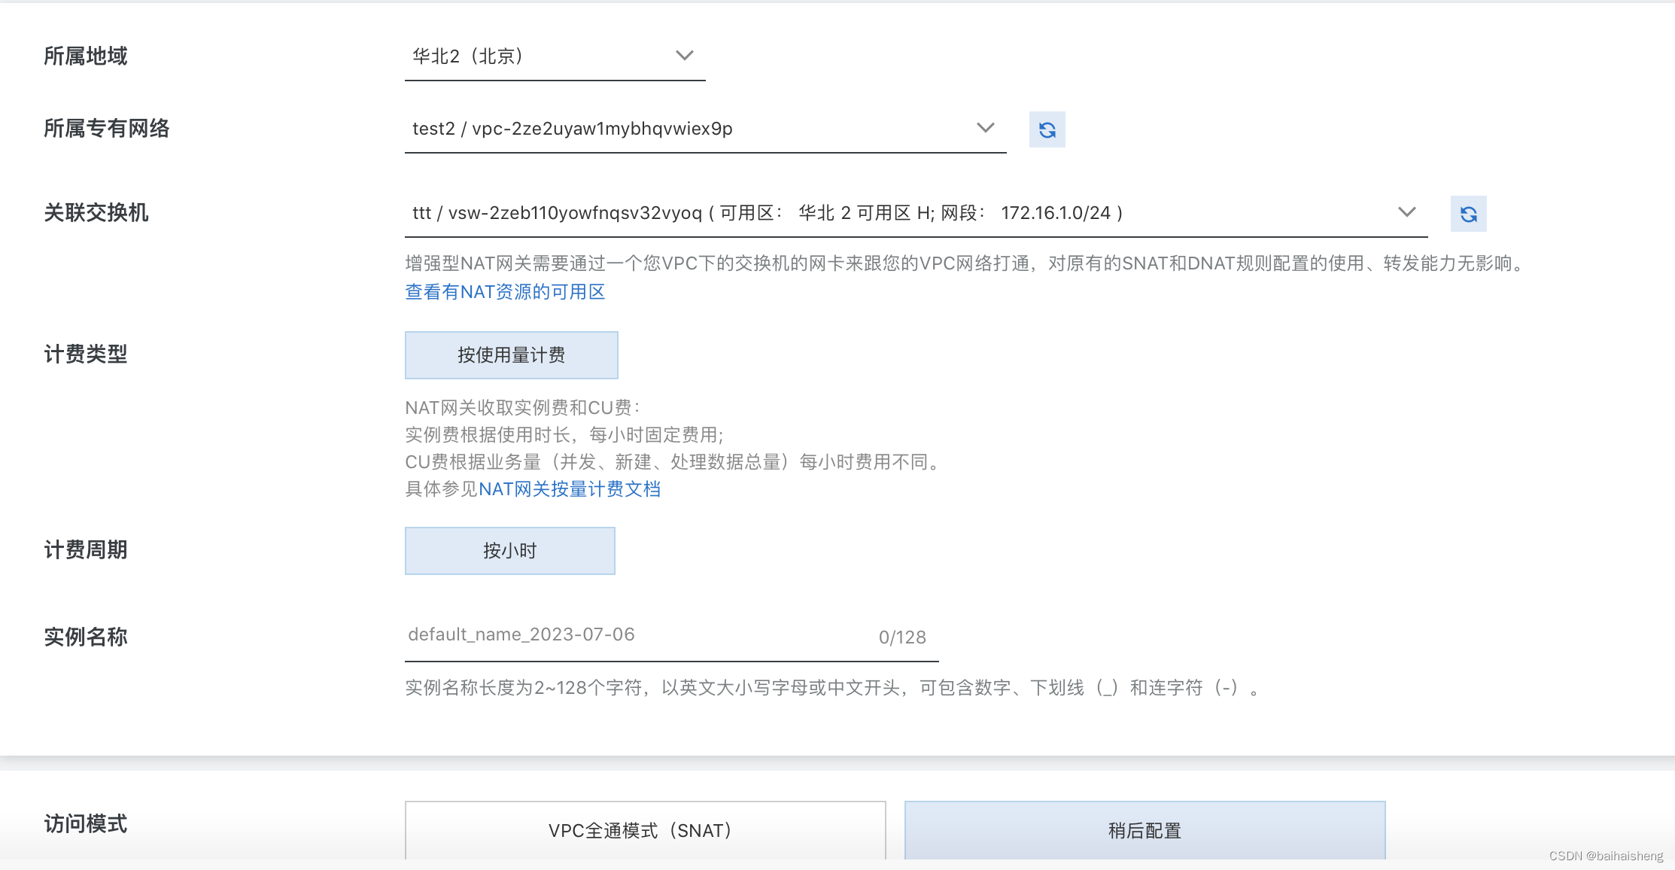Click the ttt switch field showing 172.16.1.0/24
The image size is (1675, 870).
pos(764,212)
